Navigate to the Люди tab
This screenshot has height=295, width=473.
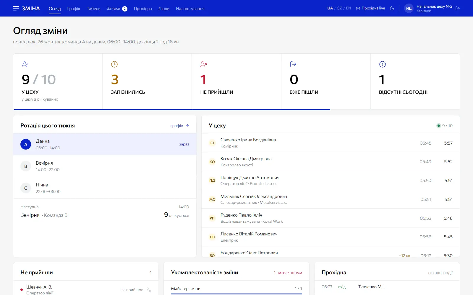coord(164,9)
